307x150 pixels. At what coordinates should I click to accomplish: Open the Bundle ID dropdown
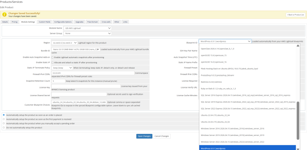76,50
